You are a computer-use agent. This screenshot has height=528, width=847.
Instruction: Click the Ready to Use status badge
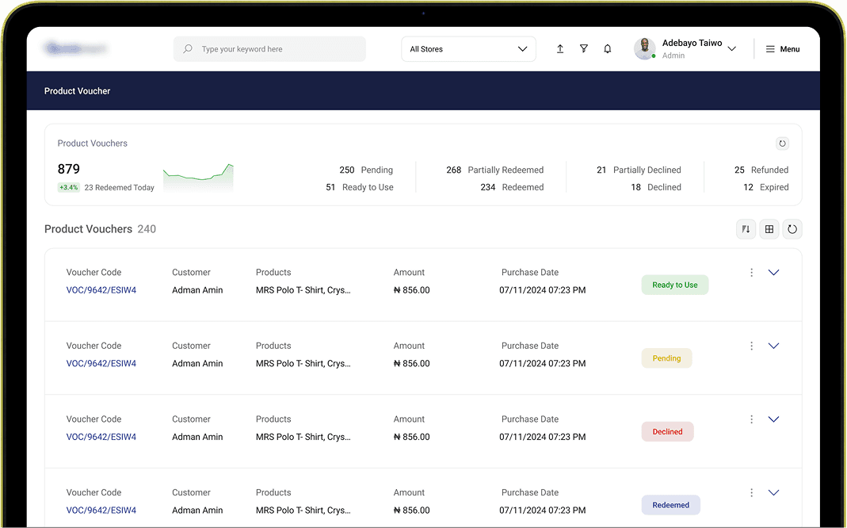[675, 285]
